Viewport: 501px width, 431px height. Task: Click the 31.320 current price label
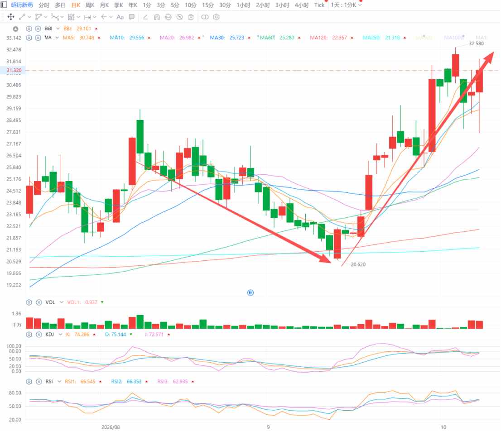click(14, 70)
